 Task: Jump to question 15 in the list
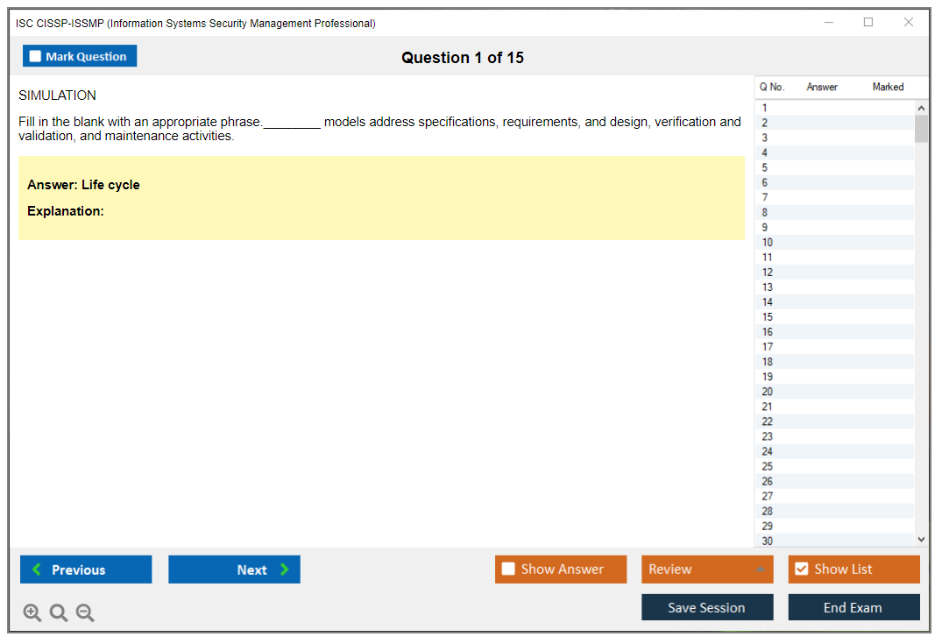tap(768, 317)
